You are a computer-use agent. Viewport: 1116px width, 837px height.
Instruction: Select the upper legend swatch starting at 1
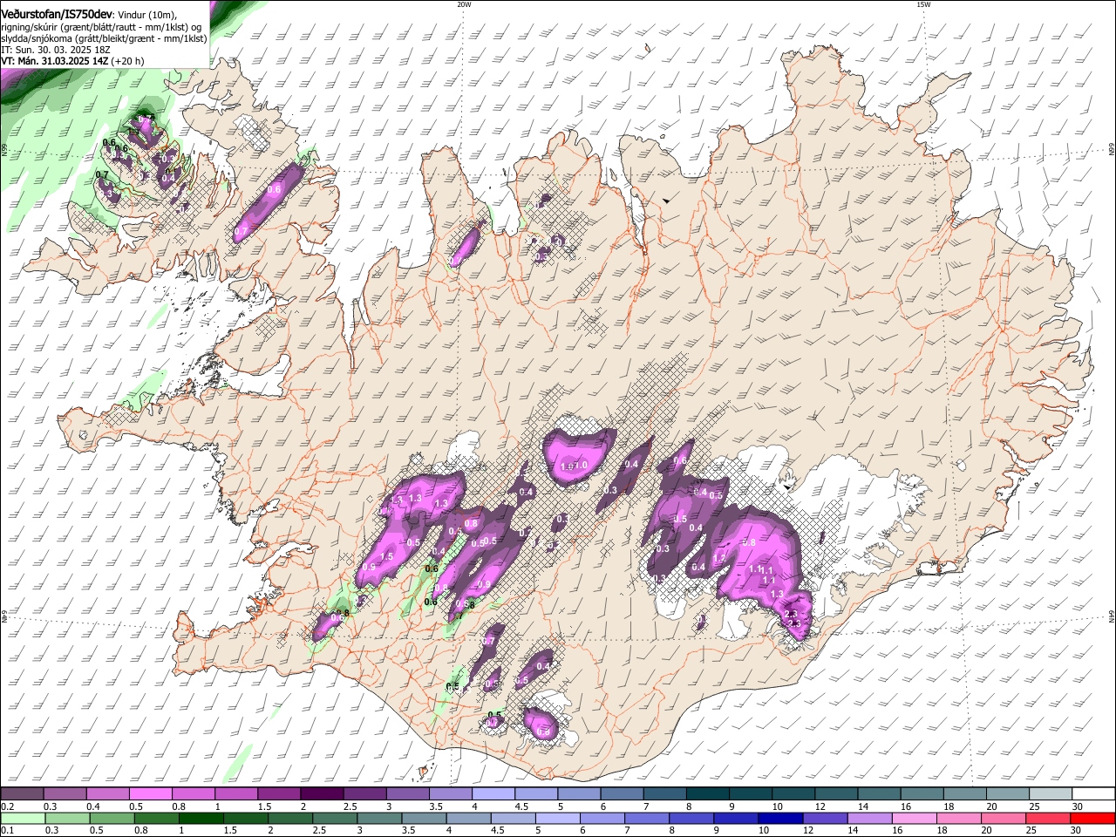(235, 794)
